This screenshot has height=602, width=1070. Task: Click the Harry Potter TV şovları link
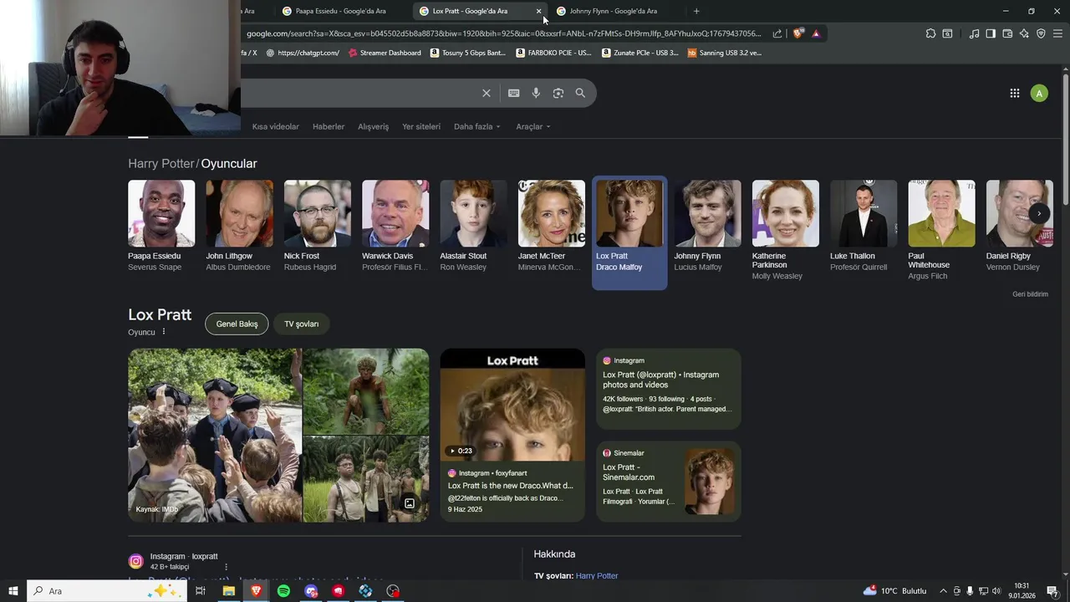[x=597, y=576]
